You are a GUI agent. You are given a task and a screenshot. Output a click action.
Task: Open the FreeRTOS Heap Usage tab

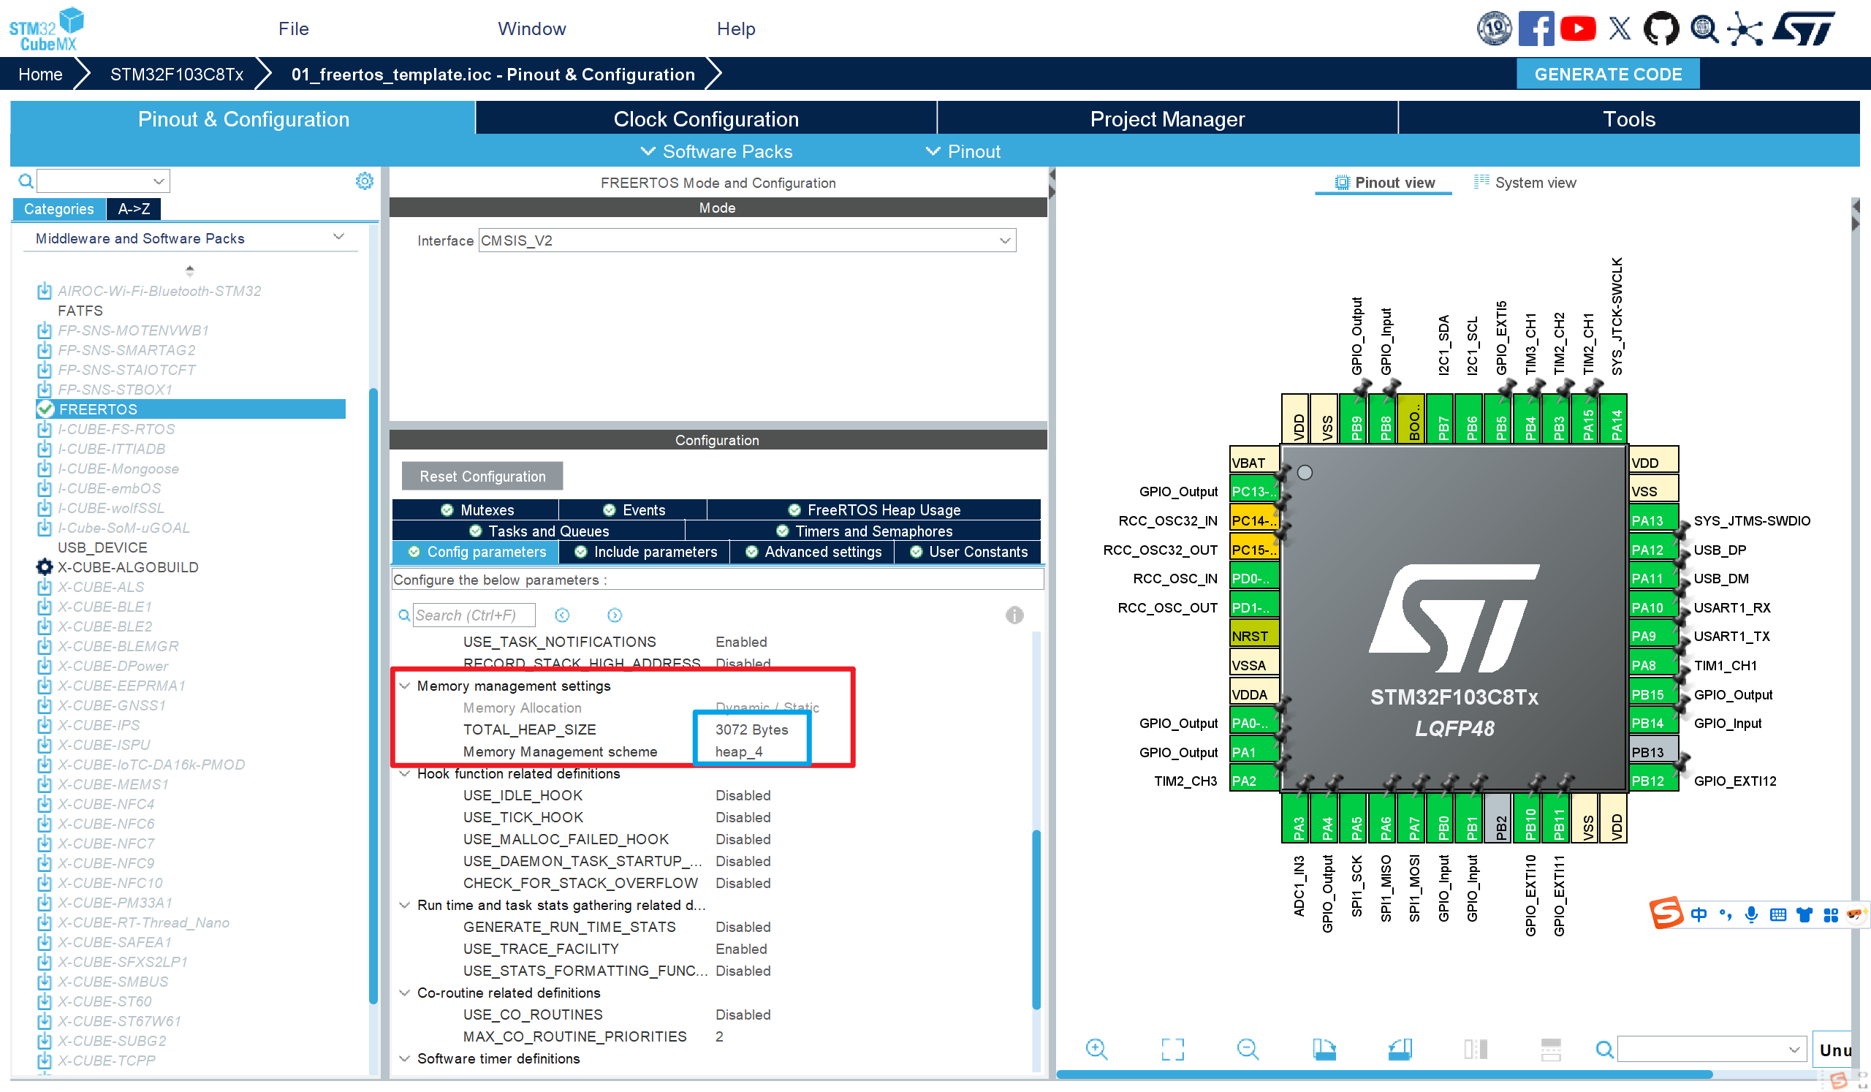pyautogui.click(x=874, y=510)
